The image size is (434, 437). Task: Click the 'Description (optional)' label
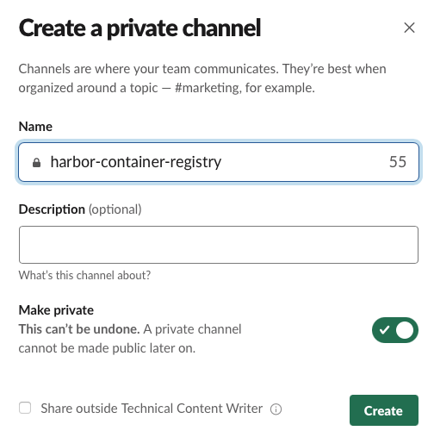tap(80, 209)
